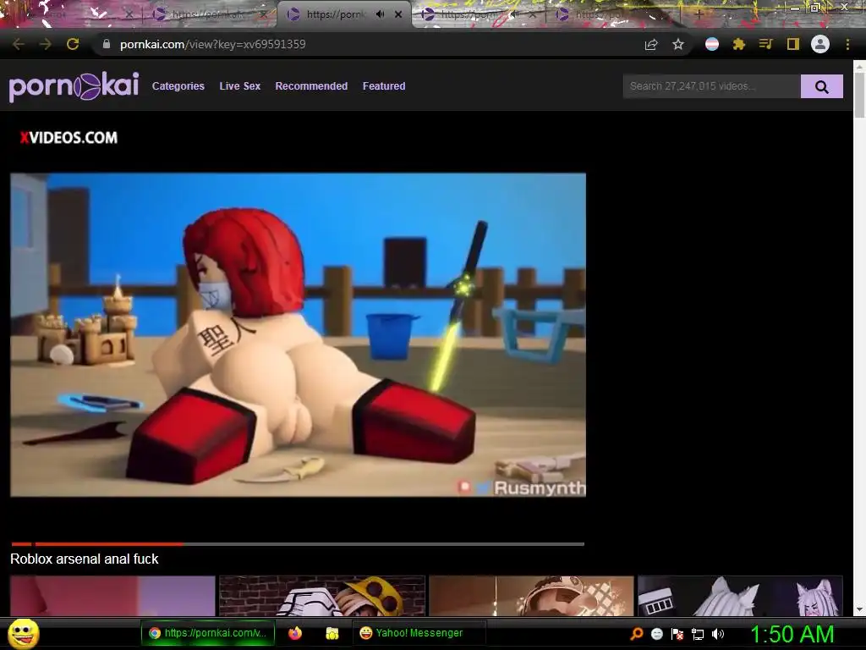Open a new tab with plus button
The height and width of the screenshot is (650, 866).
pos(699,14)
